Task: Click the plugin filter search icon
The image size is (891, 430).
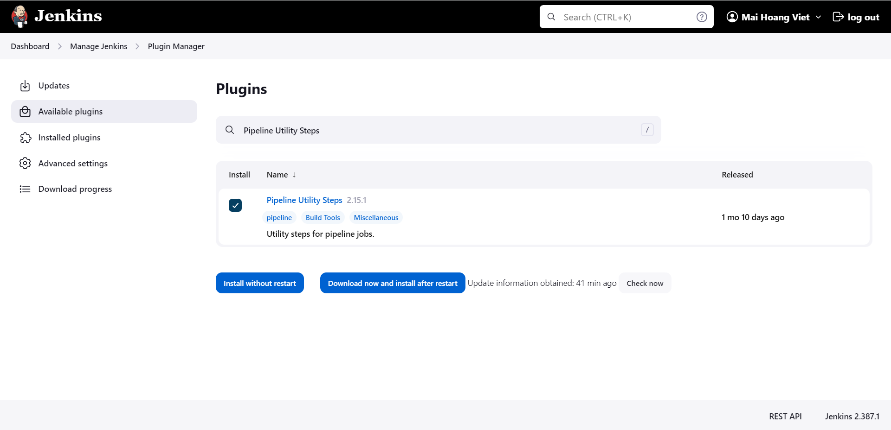Action: [x=230, y=130]
